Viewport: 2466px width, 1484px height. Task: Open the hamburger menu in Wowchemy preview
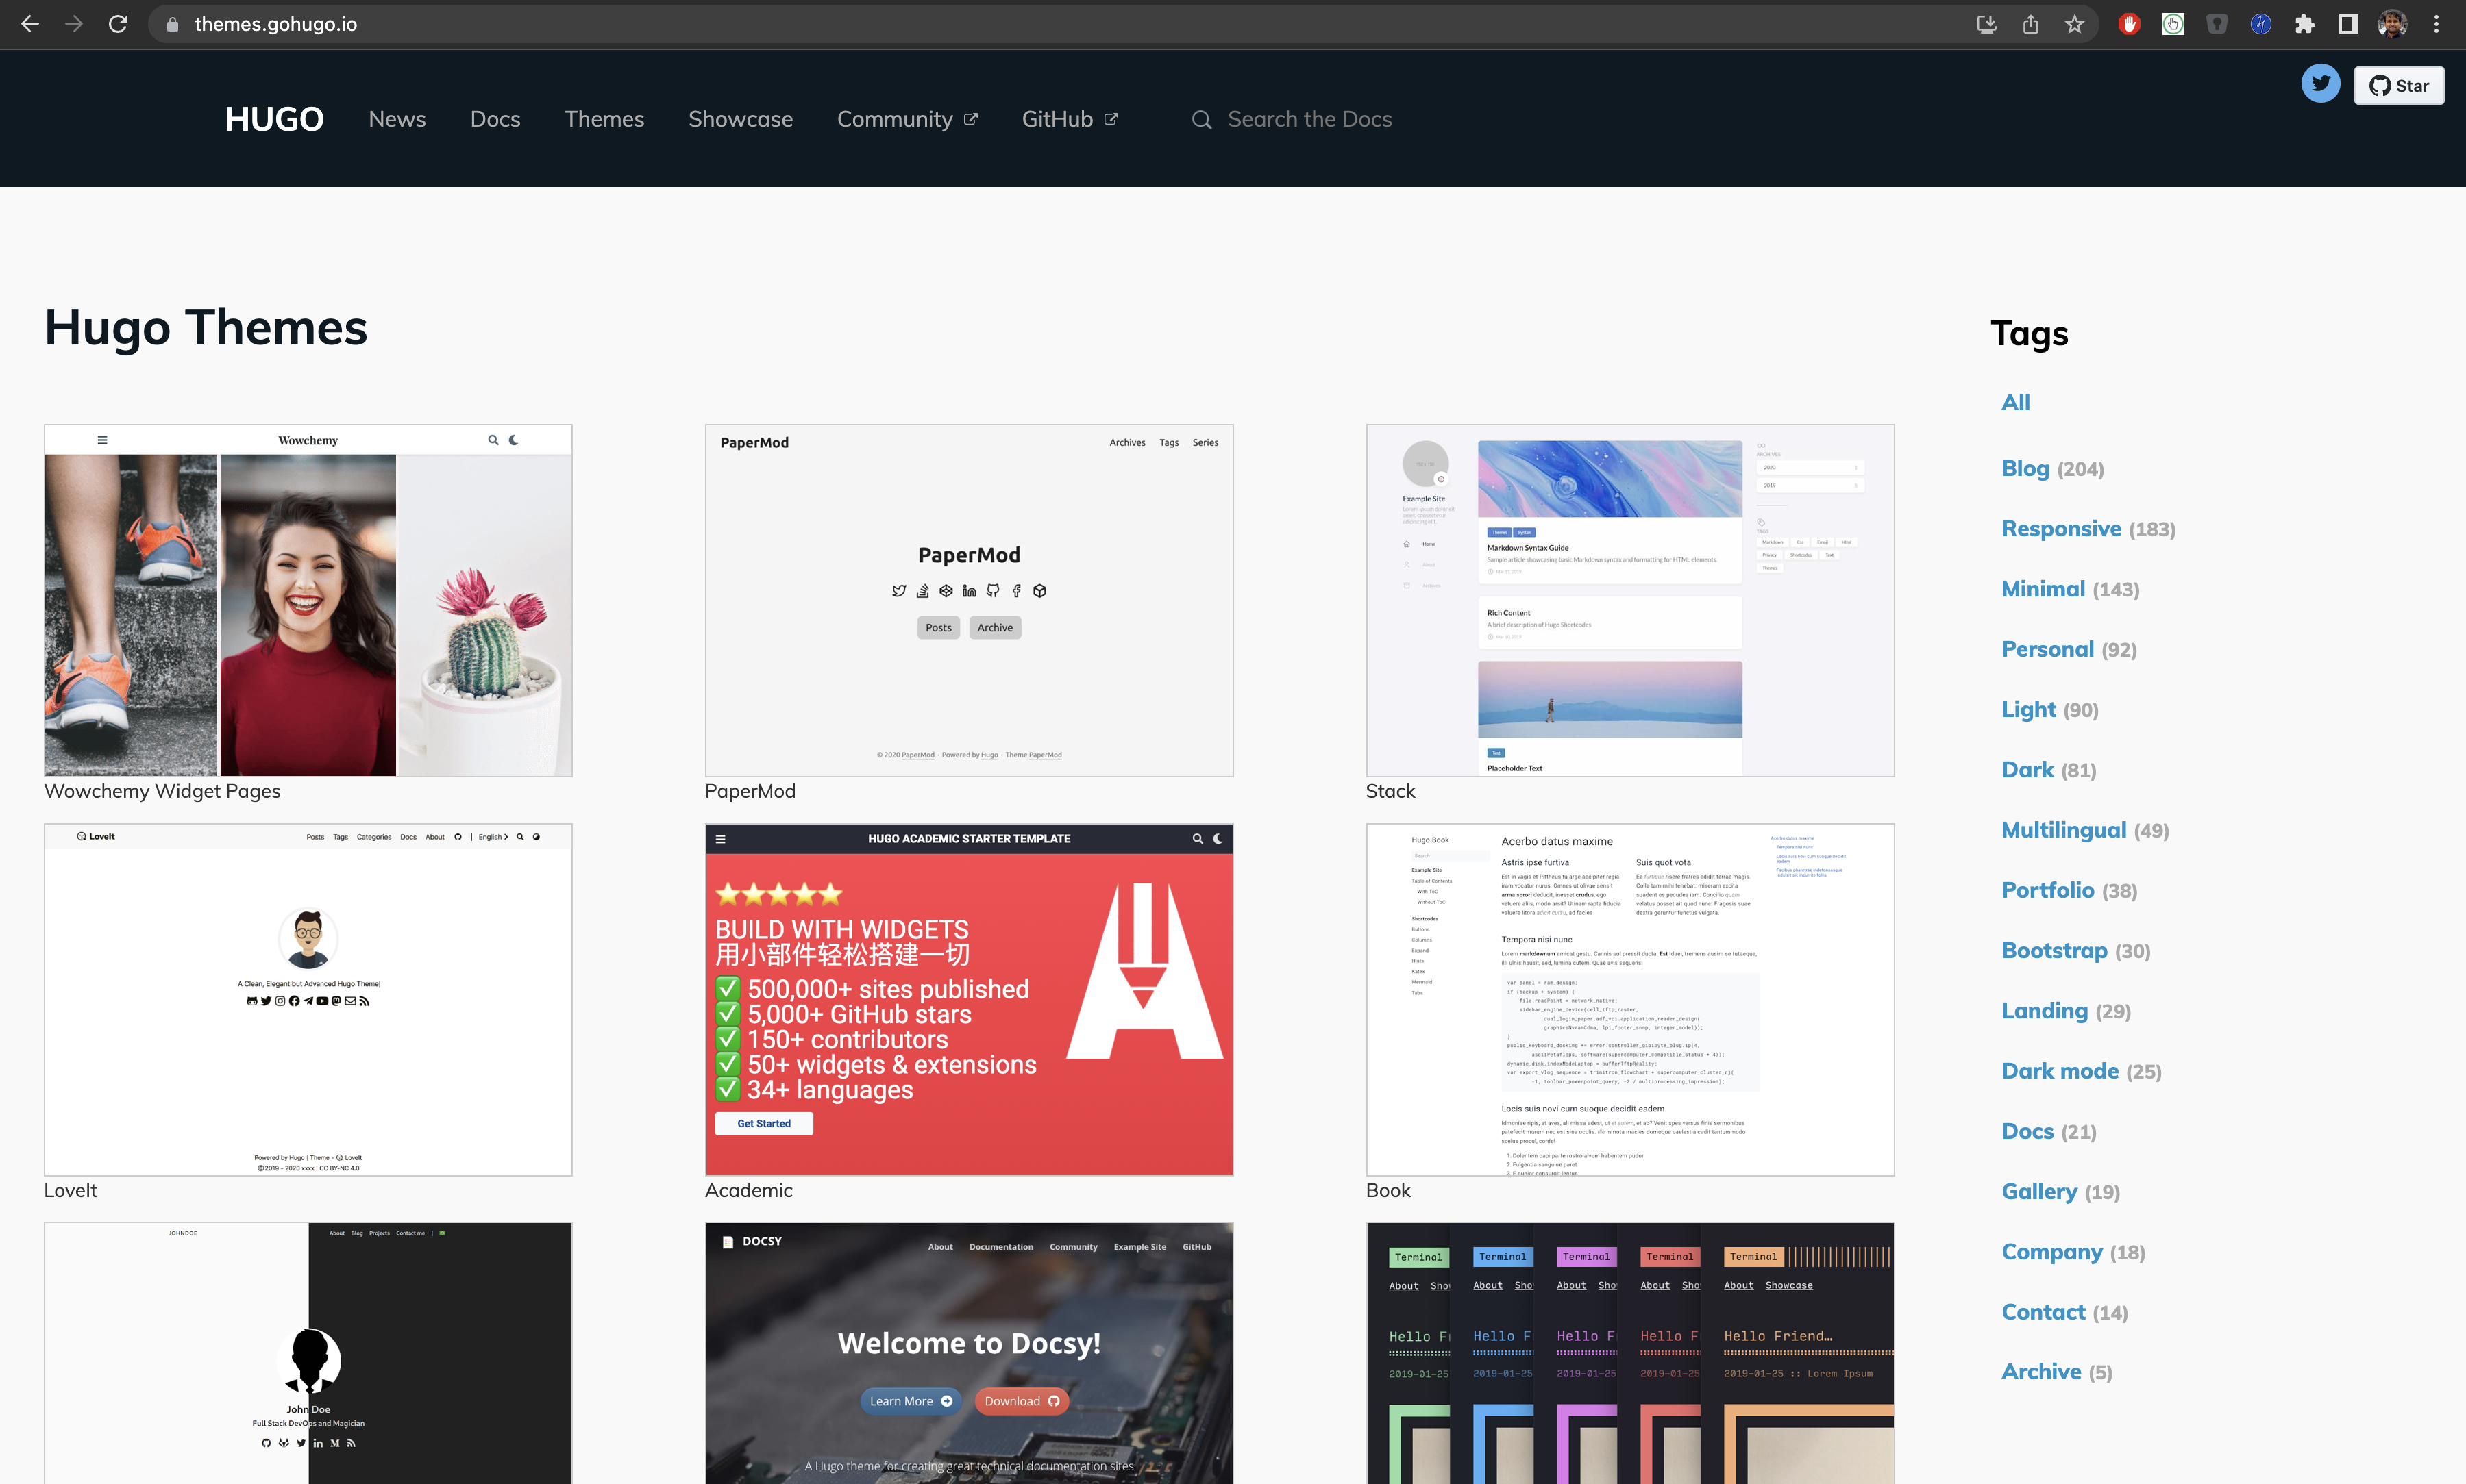click(101, 439)
